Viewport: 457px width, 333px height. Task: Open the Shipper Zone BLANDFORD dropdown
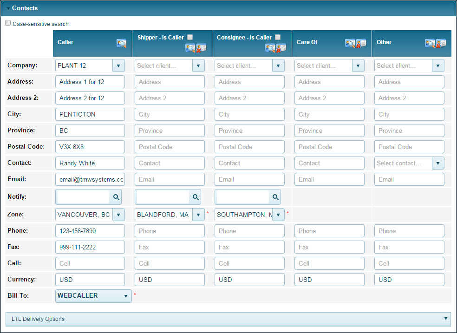(x=198, y=215)
